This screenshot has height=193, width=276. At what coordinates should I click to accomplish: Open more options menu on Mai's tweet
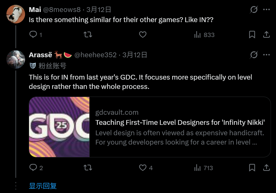coord(266,10)
